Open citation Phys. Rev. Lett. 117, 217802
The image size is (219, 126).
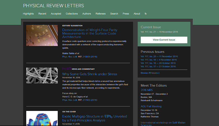pyautogui.click(x=80, y=100)
